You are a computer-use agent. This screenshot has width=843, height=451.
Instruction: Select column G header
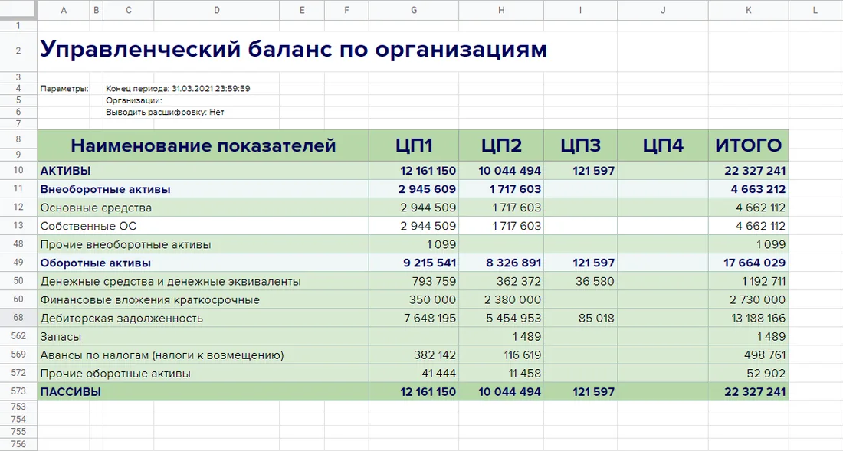coord(413,10)
